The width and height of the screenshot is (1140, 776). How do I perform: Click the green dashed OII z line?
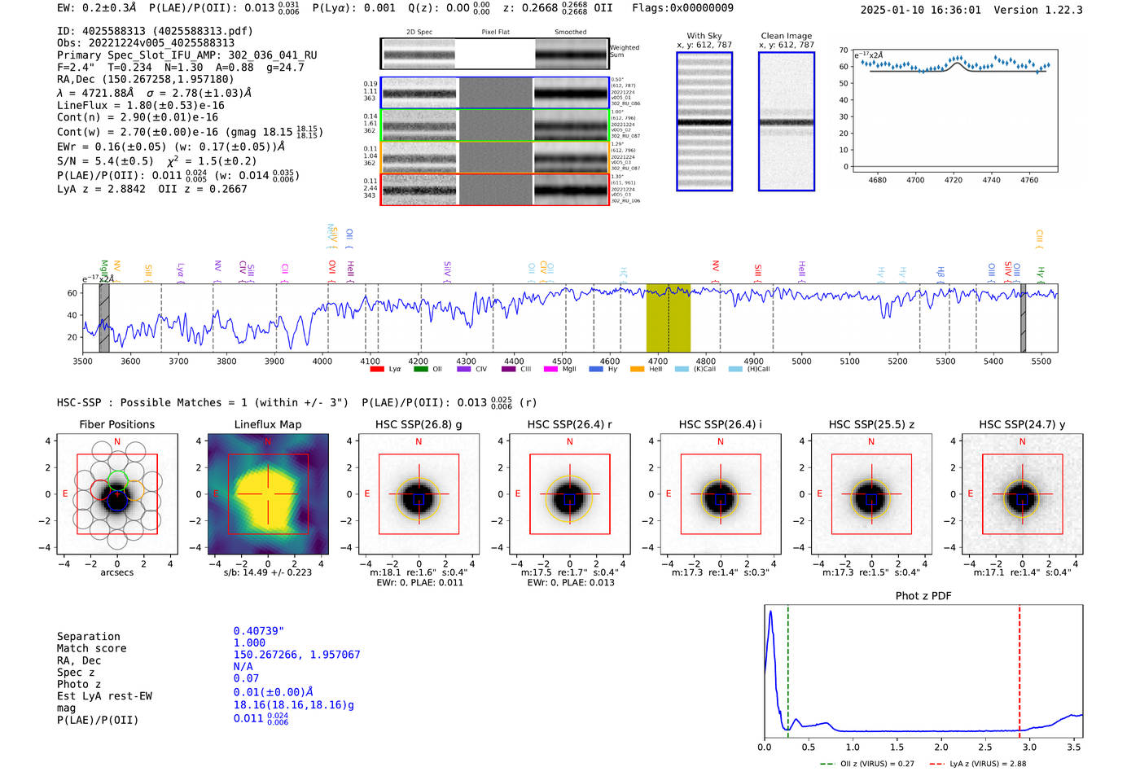788,671
